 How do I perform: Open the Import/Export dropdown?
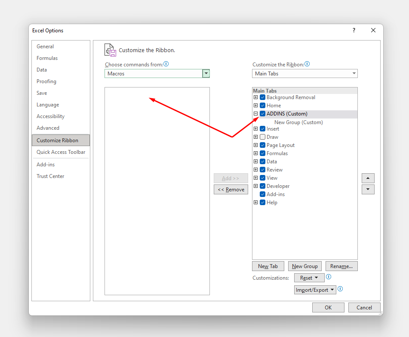[315, 290]
